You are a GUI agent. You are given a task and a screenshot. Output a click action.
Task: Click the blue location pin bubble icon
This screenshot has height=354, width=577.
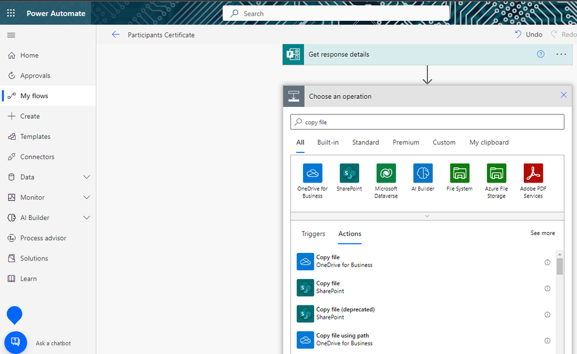[x=14, y=315]
